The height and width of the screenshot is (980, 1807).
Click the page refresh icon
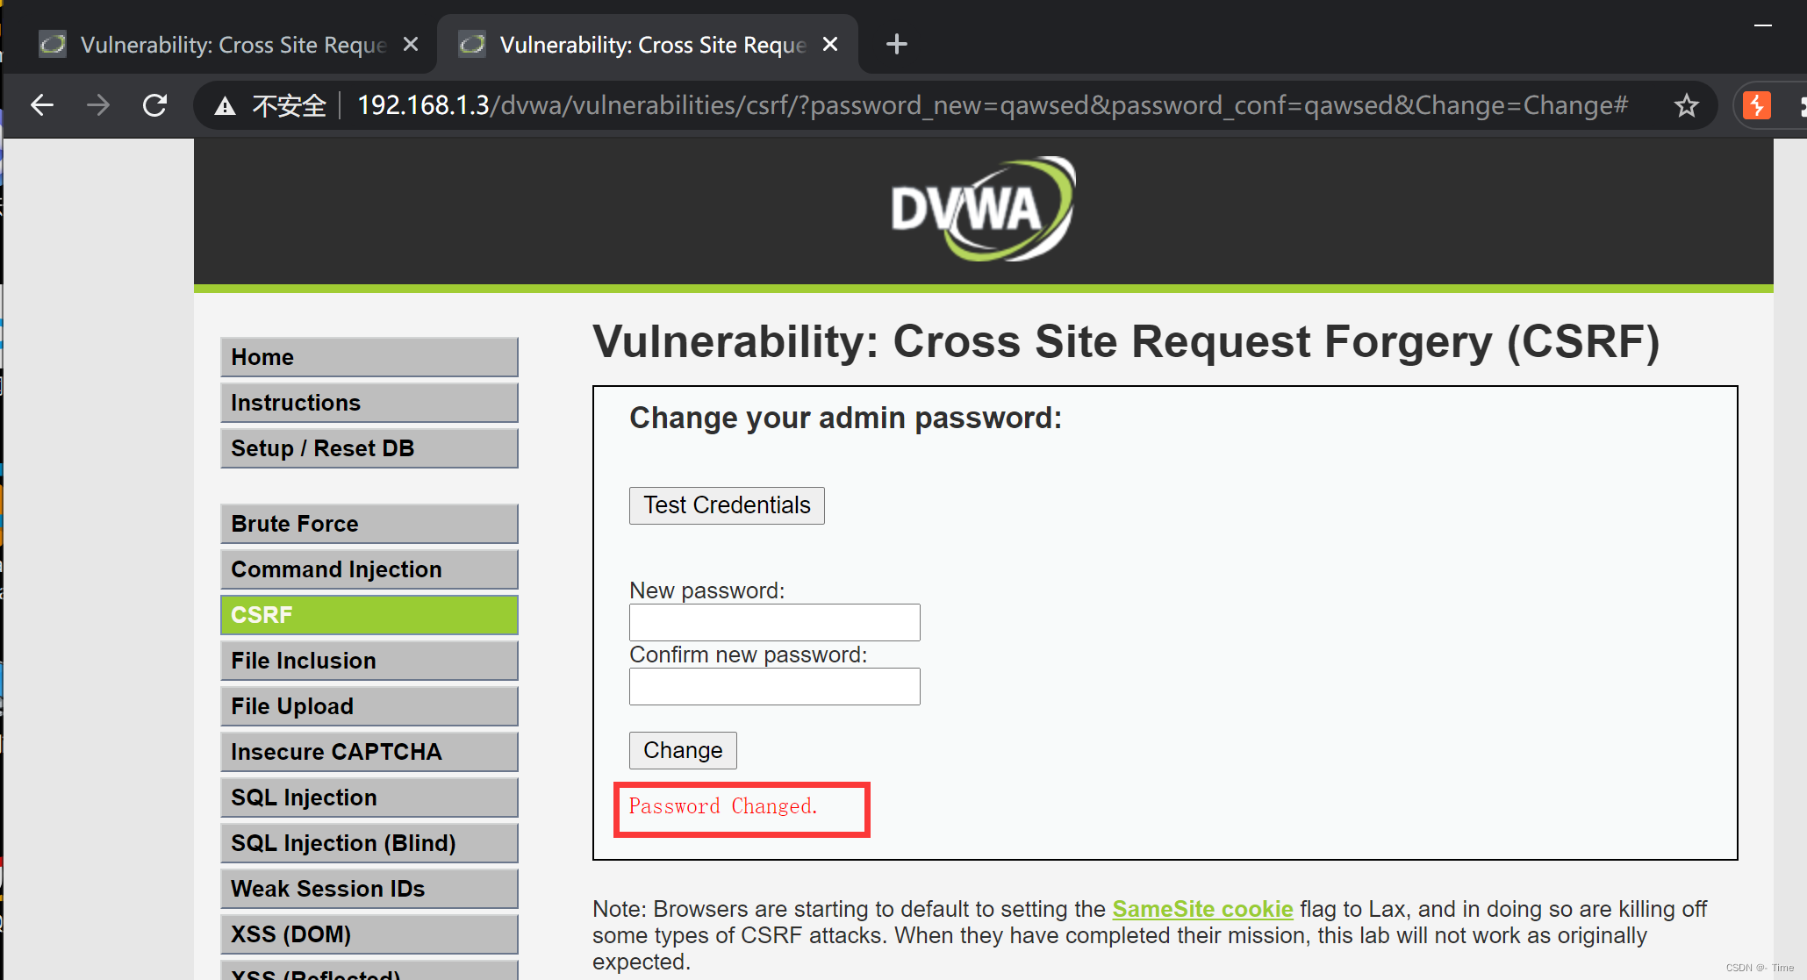pos(154,105)
